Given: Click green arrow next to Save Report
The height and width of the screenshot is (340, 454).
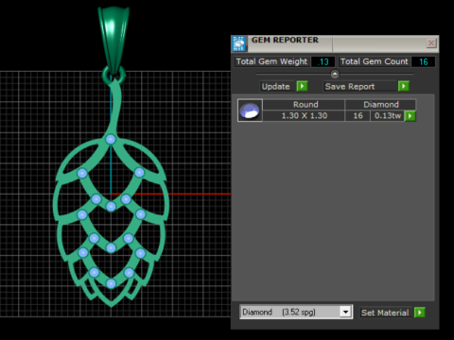Looking at the screenshot, I should pyautogui.click(x=404, y=86).
